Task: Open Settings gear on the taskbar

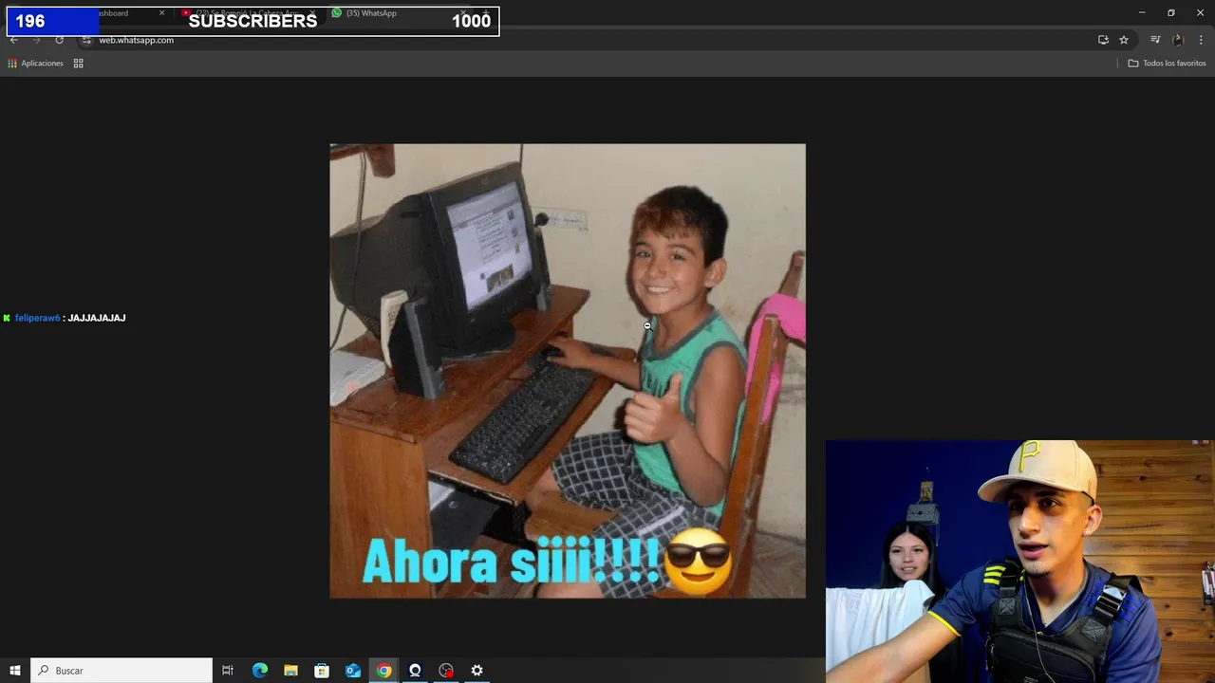Action: 477,671
